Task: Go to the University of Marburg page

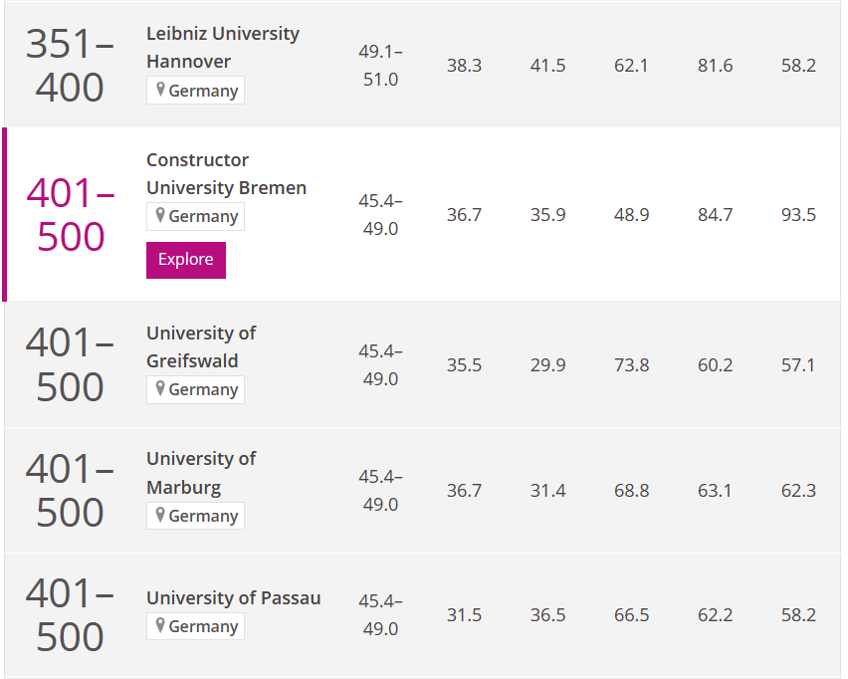Action: pos(200,472)
